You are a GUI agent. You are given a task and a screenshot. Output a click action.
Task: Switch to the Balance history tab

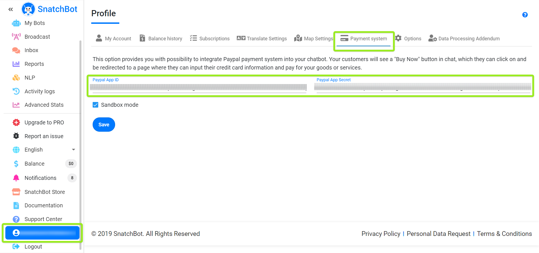[x=161, y=38]
